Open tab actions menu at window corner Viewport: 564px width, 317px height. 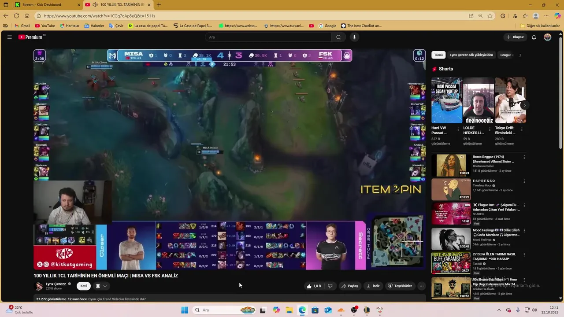pyautogui.click(x=6, y=5)
